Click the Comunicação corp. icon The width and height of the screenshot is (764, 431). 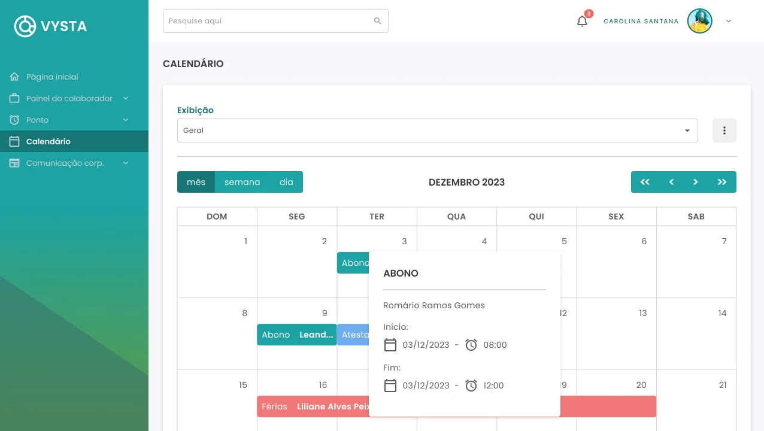[x=14, y=163]
